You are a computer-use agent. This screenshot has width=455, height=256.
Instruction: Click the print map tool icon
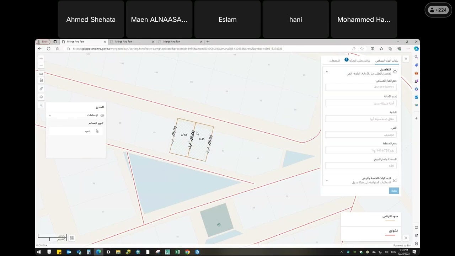(x=41, y=80)
